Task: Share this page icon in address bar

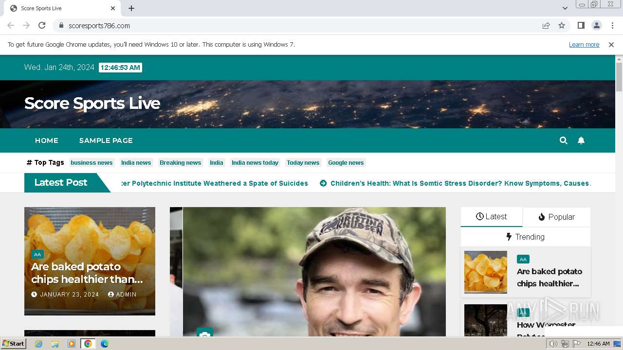Action: coord(546,26)
